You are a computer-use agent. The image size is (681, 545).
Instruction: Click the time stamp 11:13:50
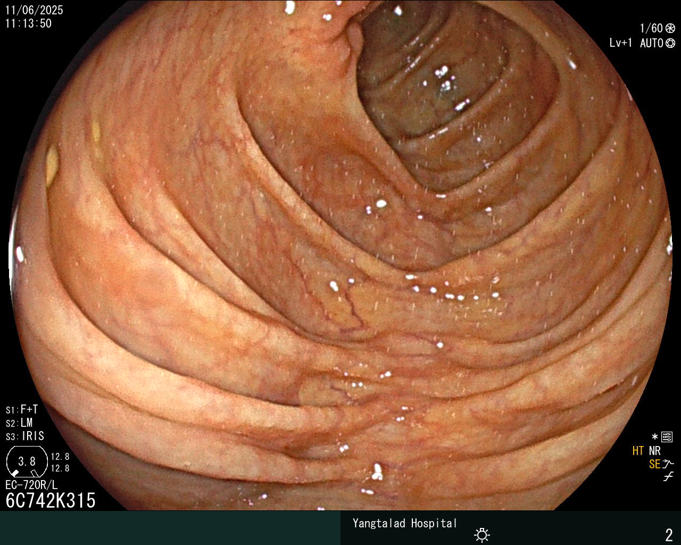pyautogui.click(x=28, y=23)
